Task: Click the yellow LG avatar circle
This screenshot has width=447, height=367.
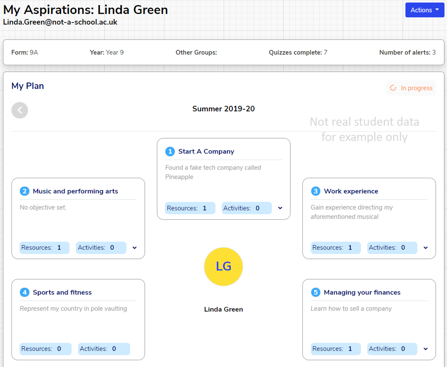Action: click(x=223, y=267)
